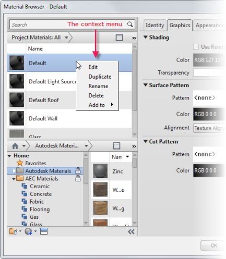
Task: Collapse editor with double left chevrons
Action: (131, 231)
